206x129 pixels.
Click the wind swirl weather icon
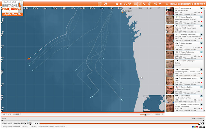155,4
